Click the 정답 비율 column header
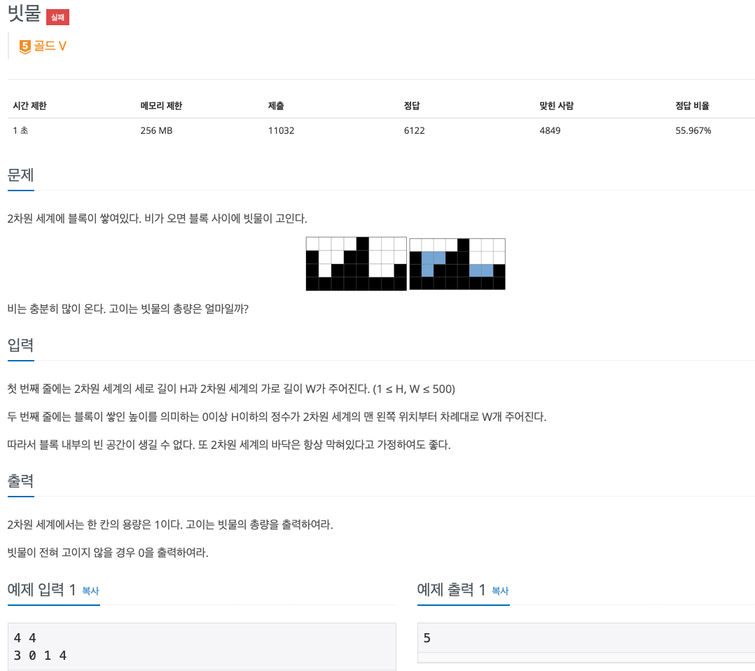This screenshot has width=755, height=671. tap(693, 106)
